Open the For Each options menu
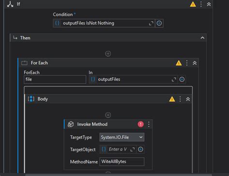229x176 pixels. (187, 63)
